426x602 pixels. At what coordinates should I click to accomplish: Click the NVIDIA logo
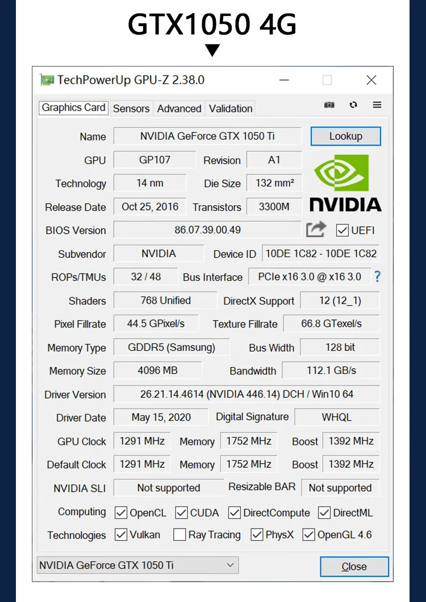pyautogui.click(x=345, y=183)
